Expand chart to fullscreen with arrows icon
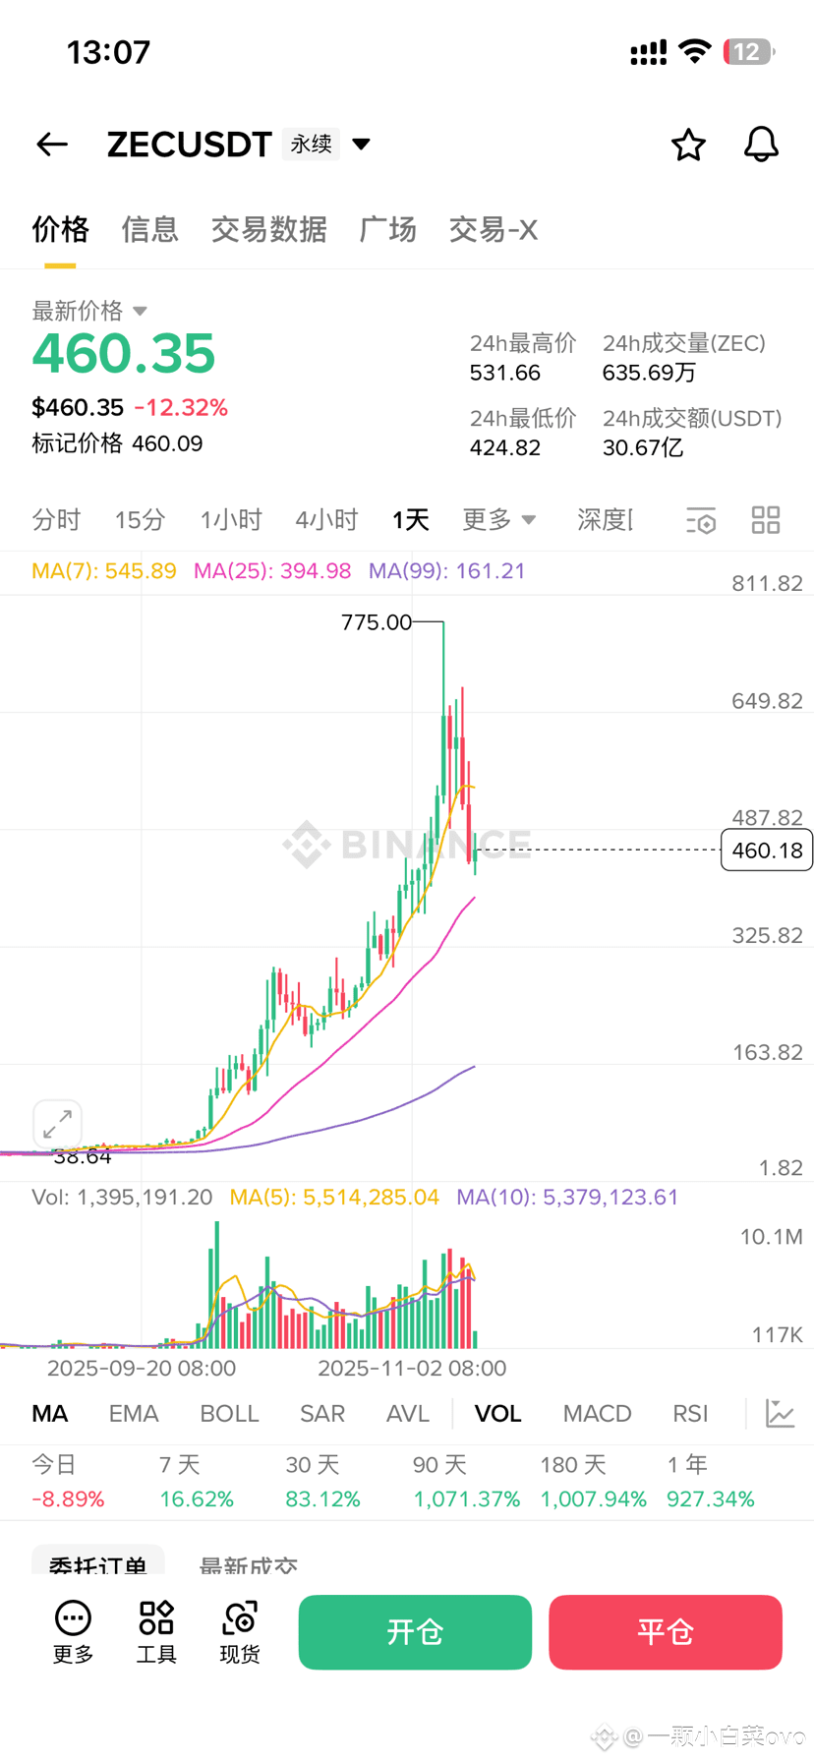814x1762 pixels. 57,1123
